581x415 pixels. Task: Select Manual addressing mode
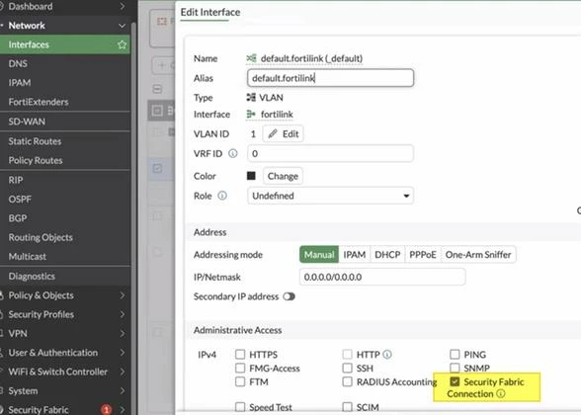pos(319,255)
